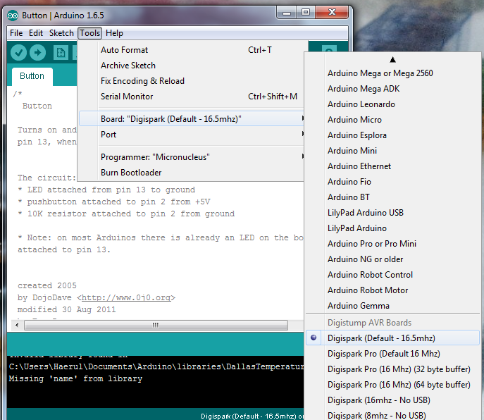The height and width of the screenshot is (420, 484).
Task: Select Fix Encoding & Reload
Action: point(192,81)
